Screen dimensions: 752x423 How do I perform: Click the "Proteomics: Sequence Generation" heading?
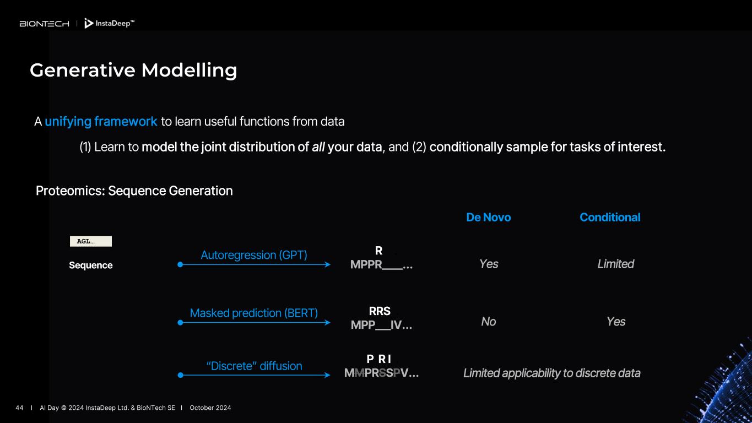134,191
